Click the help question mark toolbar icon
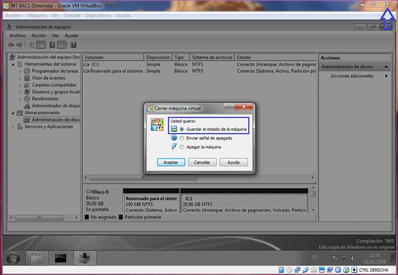Image resolution: width=398 pixels, height=275 pixels. pos(52,45)
